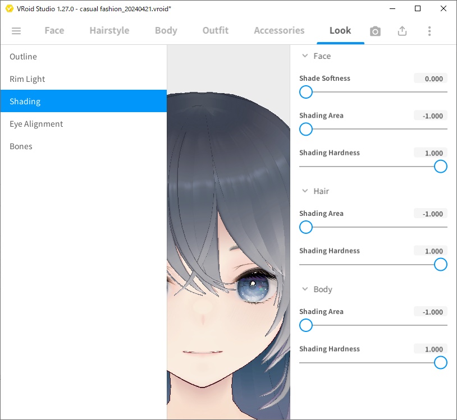Image resolution: width=457 pixels, height=420 pixels.
Task: Collapse the Face shading section
Action: (305, 56)
